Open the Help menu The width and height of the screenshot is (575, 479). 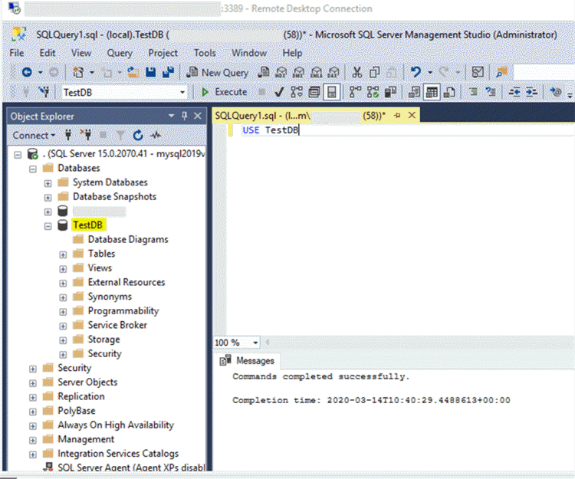(292, 53)
